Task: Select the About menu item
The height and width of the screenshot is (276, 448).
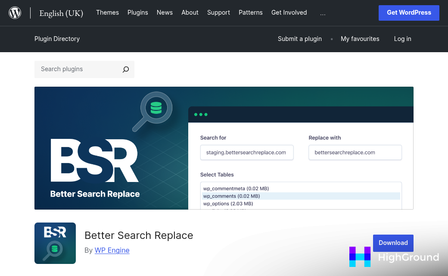Action: [x=190, y=13]
